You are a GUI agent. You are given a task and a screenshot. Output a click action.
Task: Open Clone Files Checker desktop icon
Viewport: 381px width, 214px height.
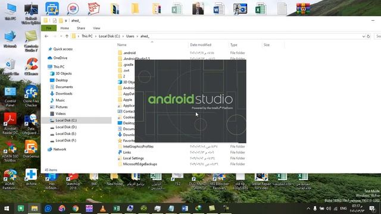click(x=31, y=96)
